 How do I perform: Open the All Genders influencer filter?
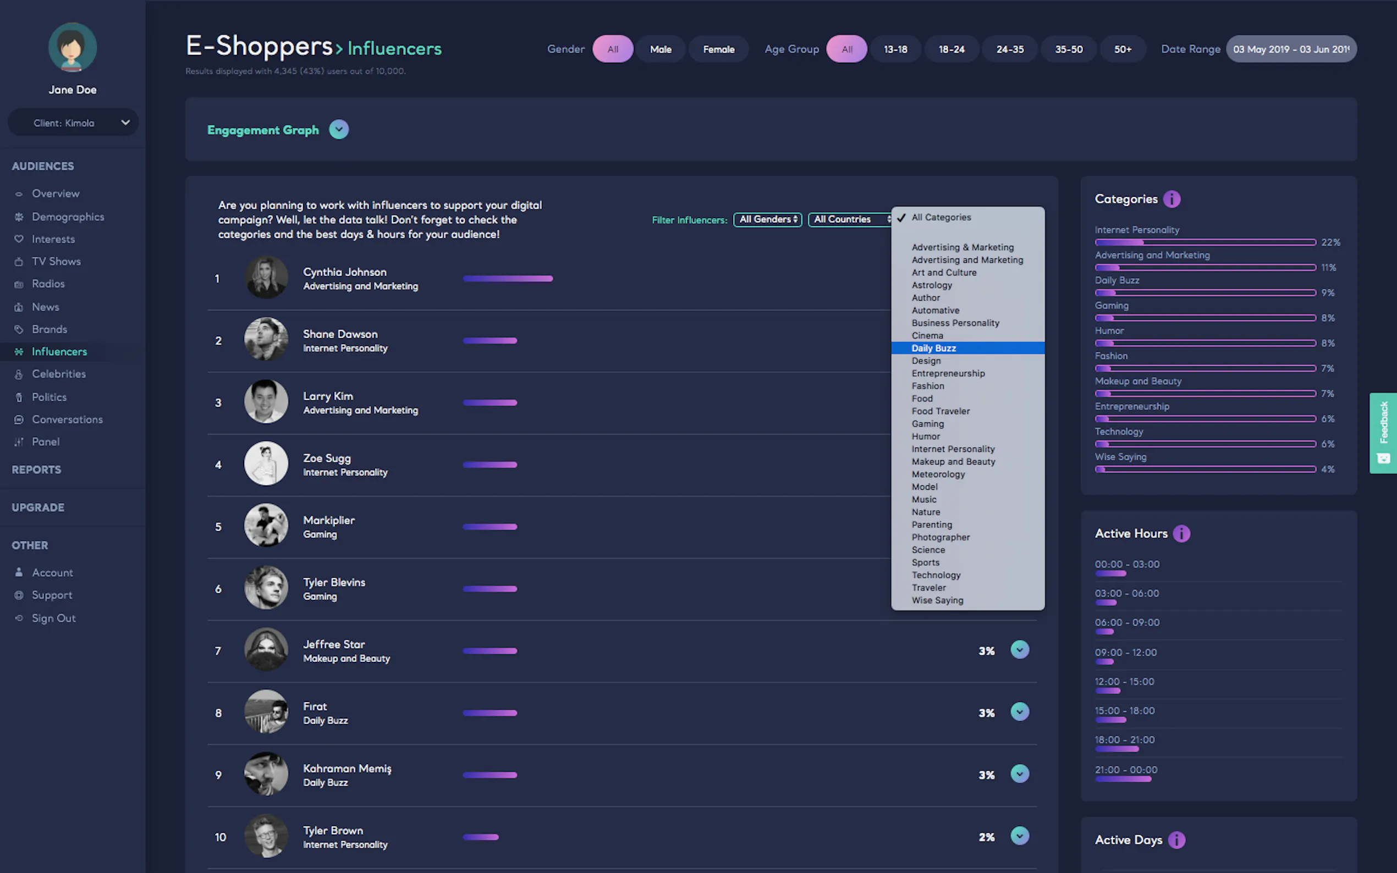[x=767, y=219]
